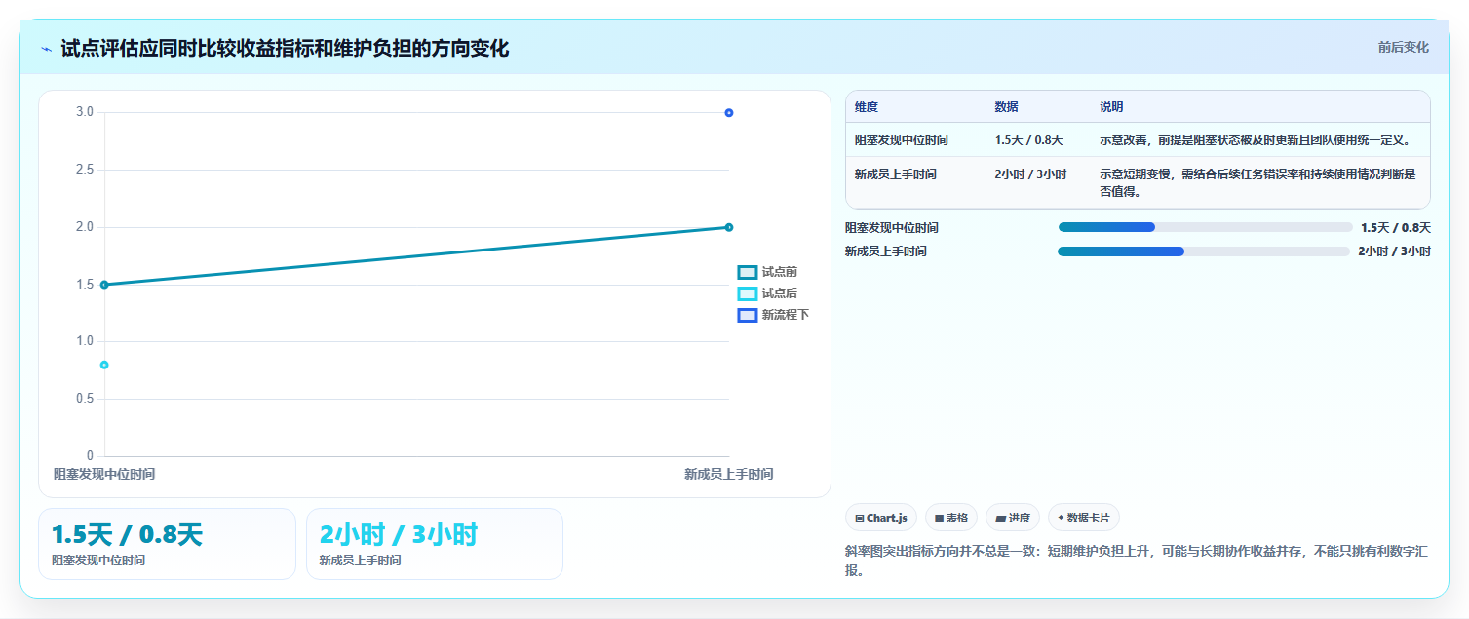Click the Chart.js tag chip
1469x619 pixels.
tap(881, 518)
